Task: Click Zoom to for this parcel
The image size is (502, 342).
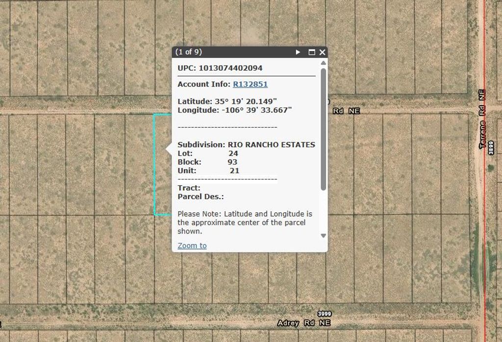Action: click(x=192, y=246)
